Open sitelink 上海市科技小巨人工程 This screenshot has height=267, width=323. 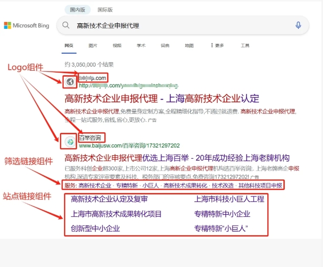pyautogui.click(x=229, y=199)
